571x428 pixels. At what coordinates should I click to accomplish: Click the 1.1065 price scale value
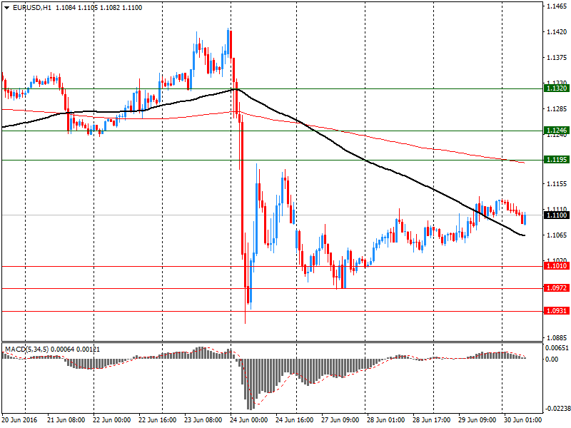557,235
